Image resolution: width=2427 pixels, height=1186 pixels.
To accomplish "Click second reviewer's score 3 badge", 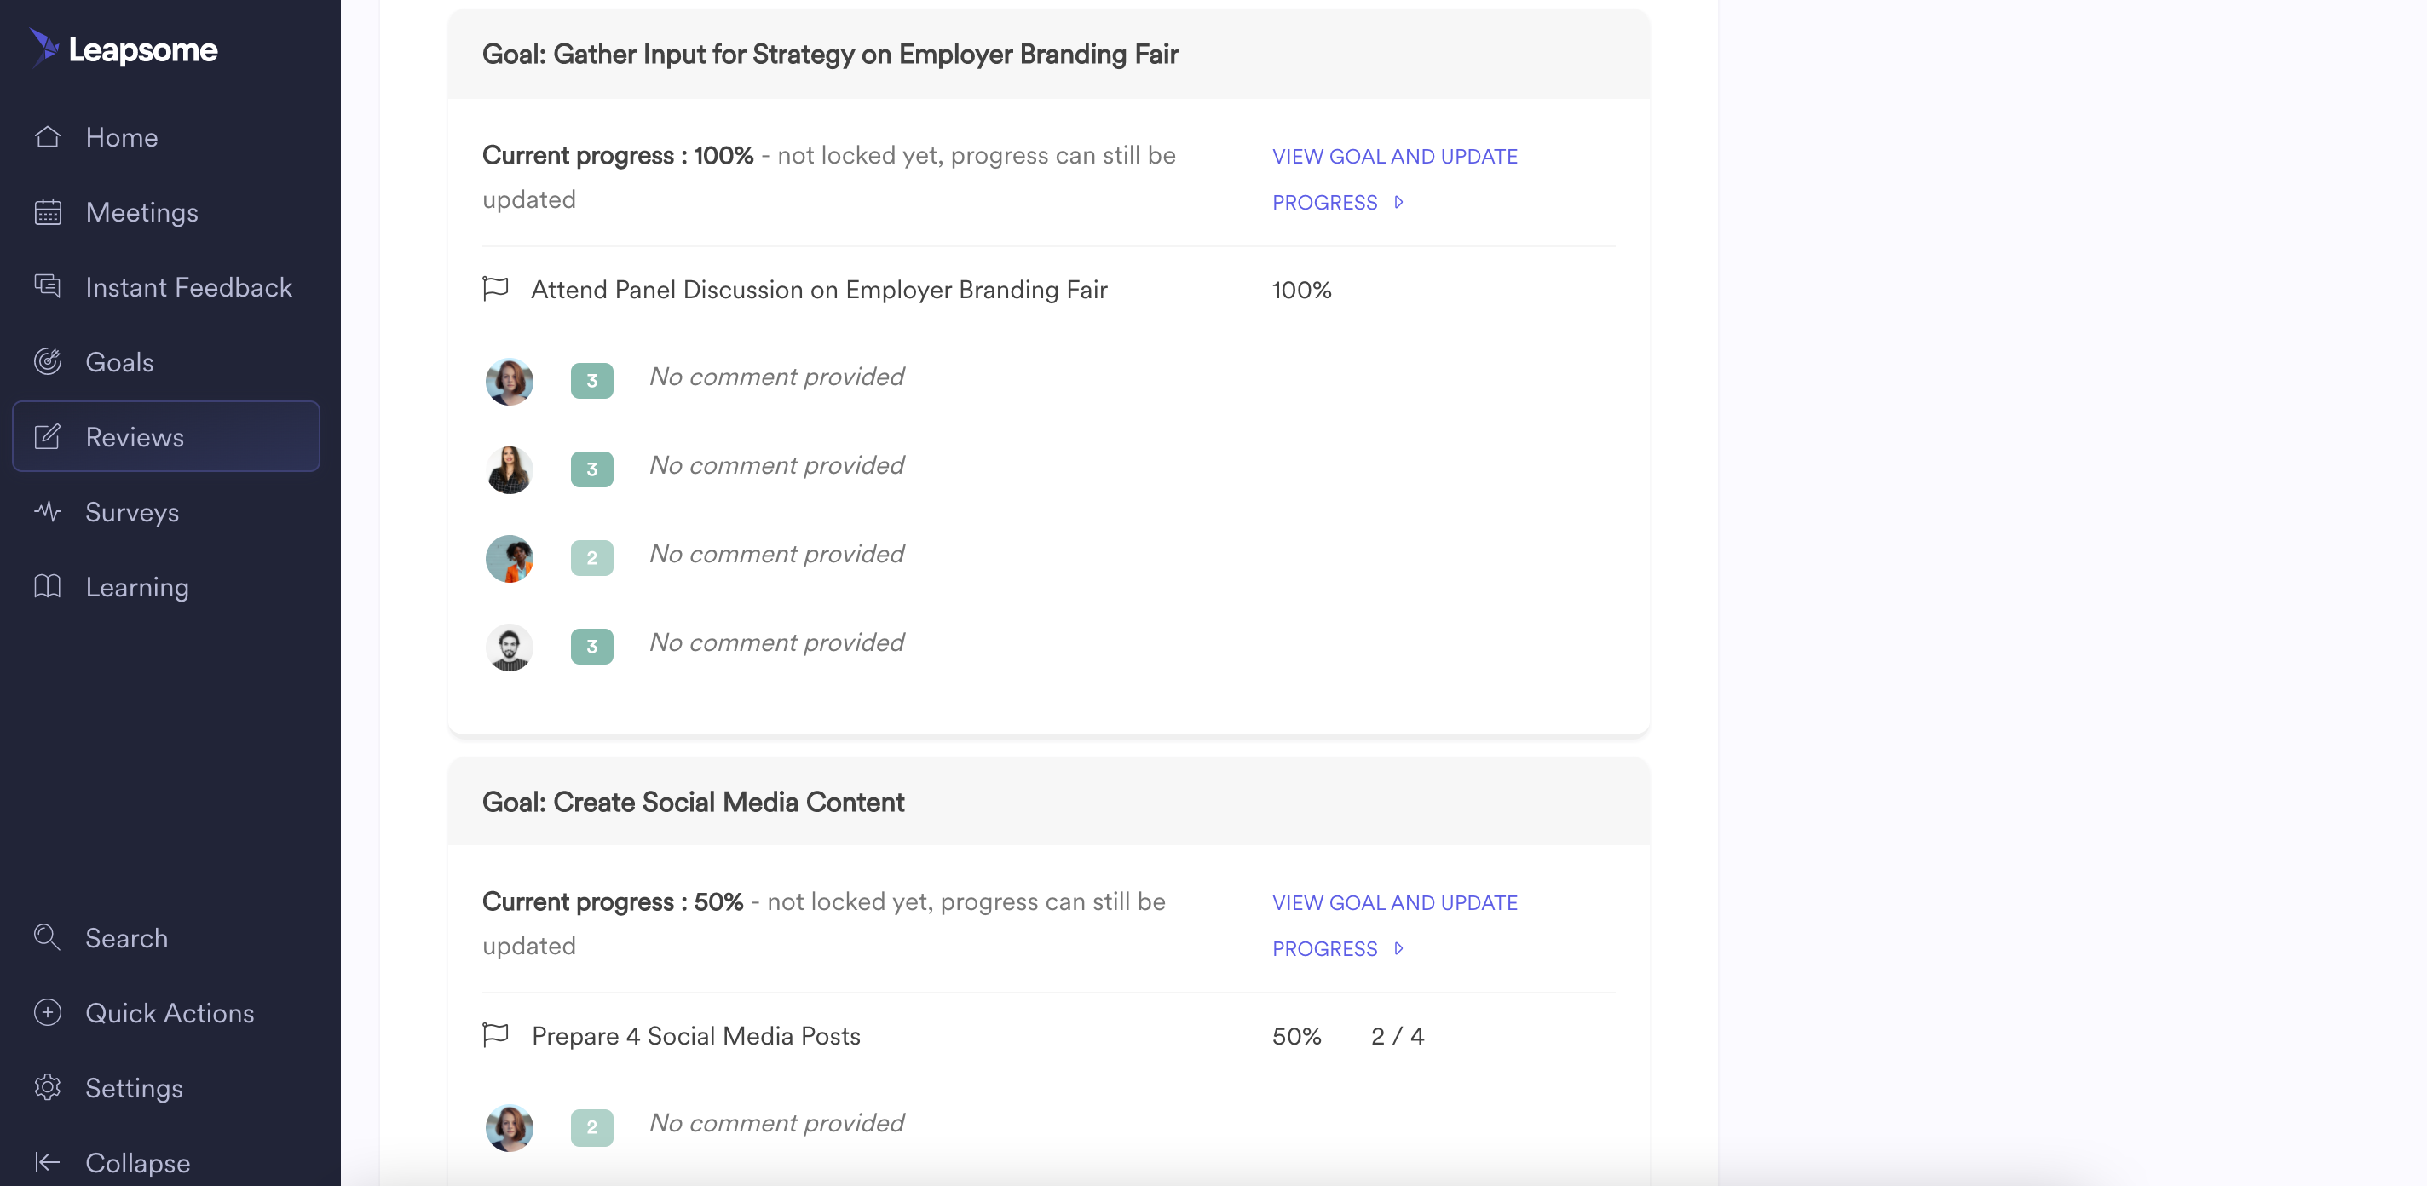I will [591, 469].
